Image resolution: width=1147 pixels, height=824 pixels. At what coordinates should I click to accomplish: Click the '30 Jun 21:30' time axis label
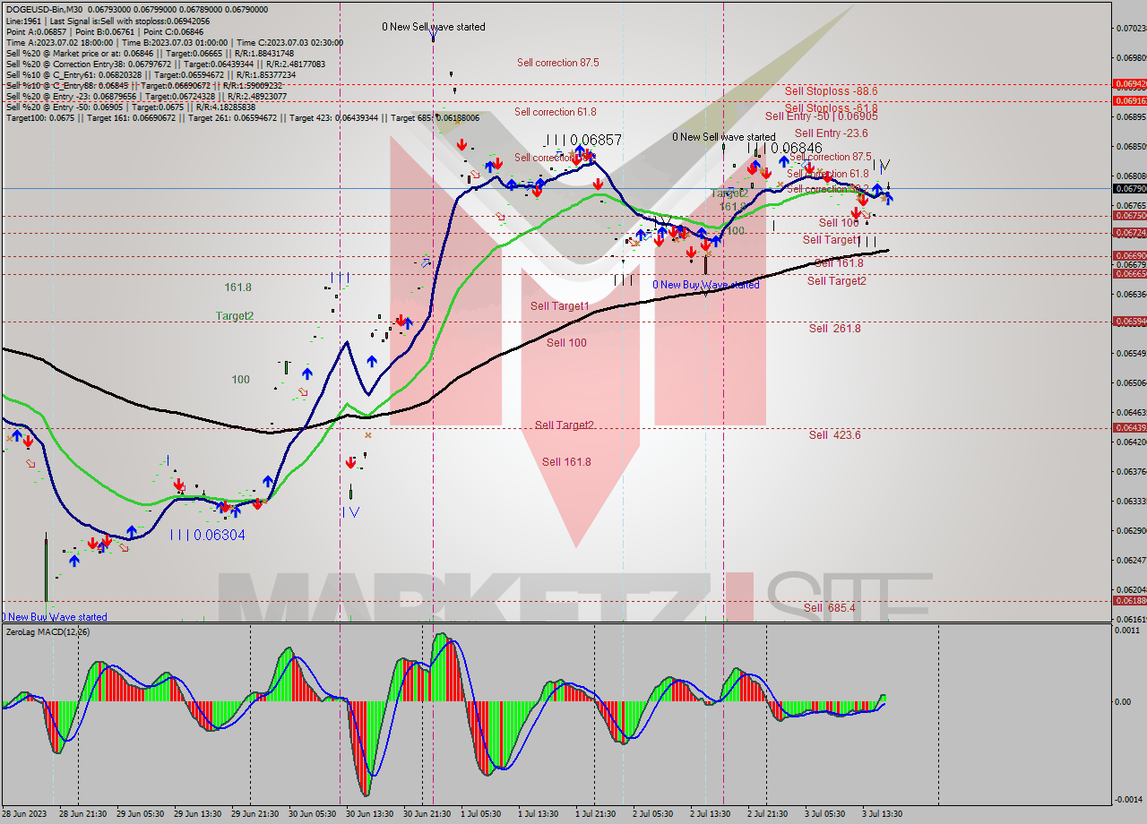pos(427,814)
